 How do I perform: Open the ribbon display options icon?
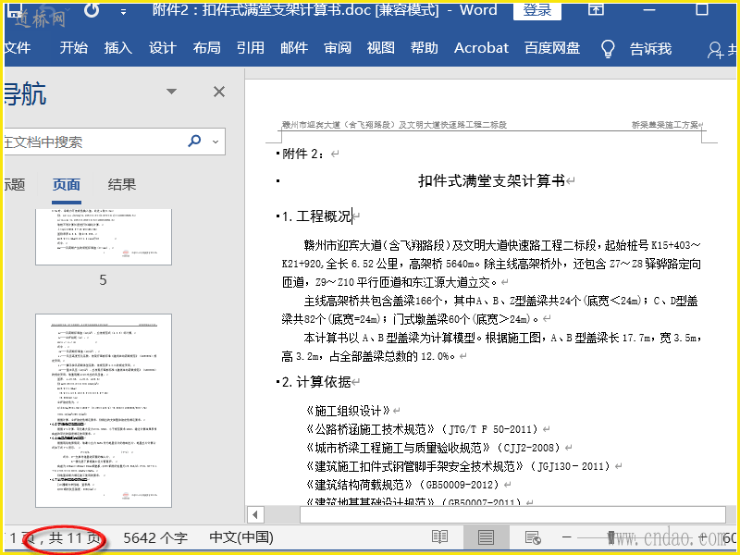pos(596,9)
